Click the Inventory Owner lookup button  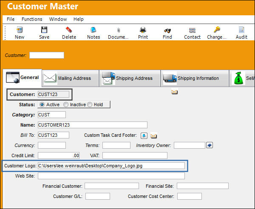pos(210,145)
